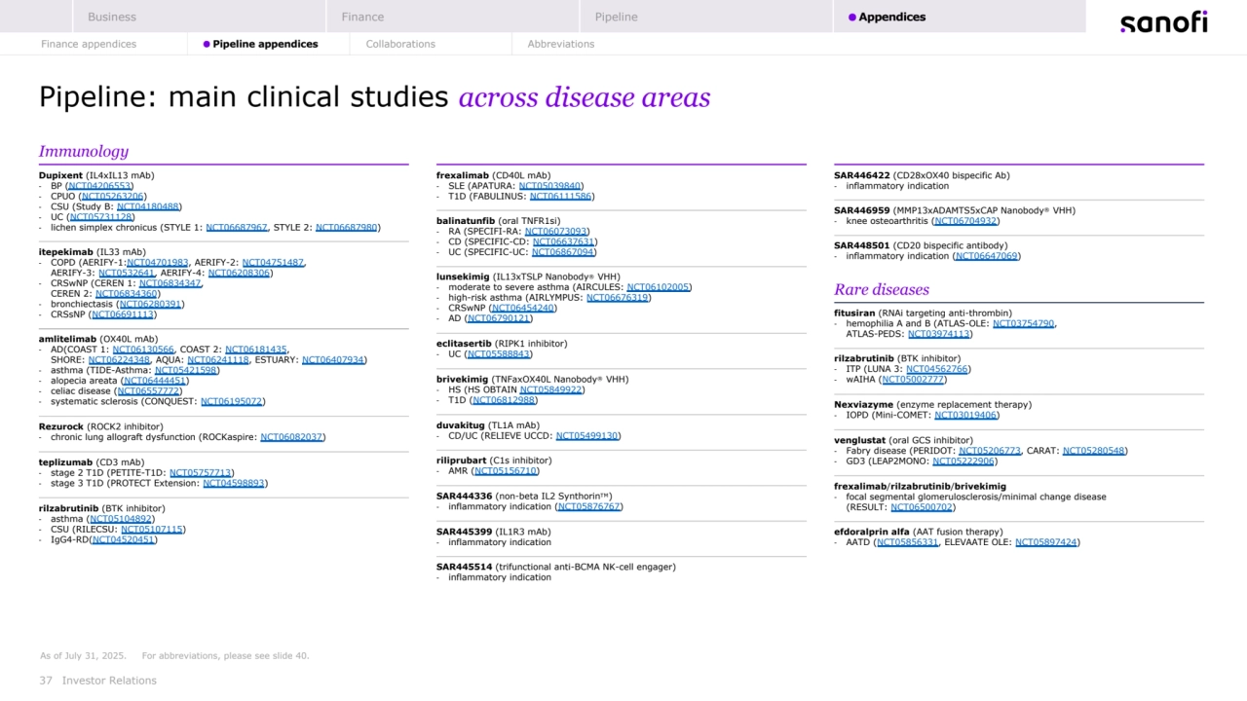The width and height of the screenshot is (1247, 701).
Task: Open the Collaborations sub-tab
Action: coord(400,44)
